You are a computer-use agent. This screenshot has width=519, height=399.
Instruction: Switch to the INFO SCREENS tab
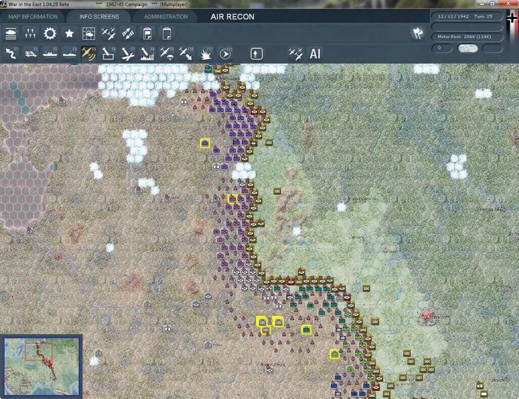pyautogui.click(x=99, y=17)
